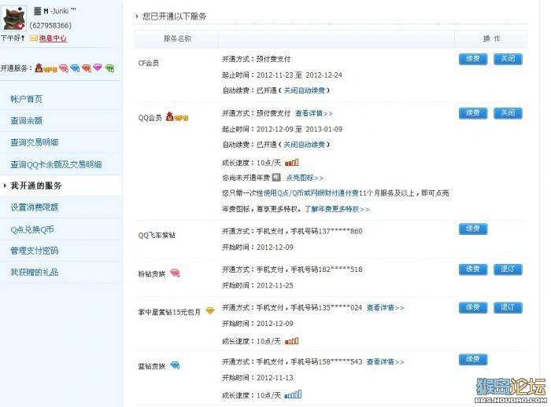This screenshot has height=407, width=551.
Task: Open 查看详情 link for 掌中星黄钻
Action: coord(385,308)
